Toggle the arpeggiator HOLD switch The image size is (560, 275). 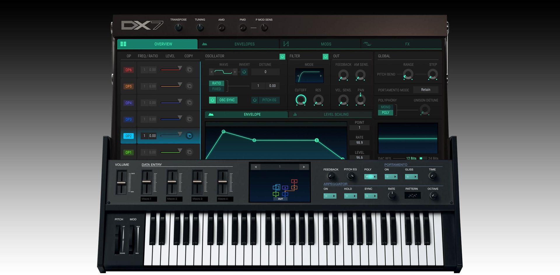click(x=350, y=196)
